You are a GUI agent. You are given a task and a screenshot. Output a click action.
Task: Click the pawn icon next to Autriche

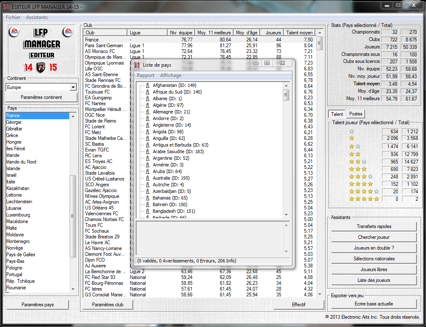tap(148, 185)
